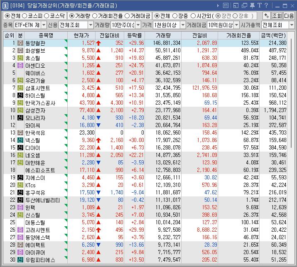Select the 코스닥 radio button
Viewport: 297px width, 267px height.
(47, 16)
